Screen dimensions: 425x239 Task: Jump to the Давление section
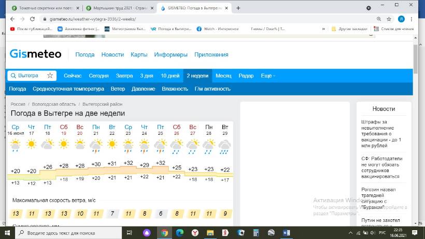[x=144, y=89]
